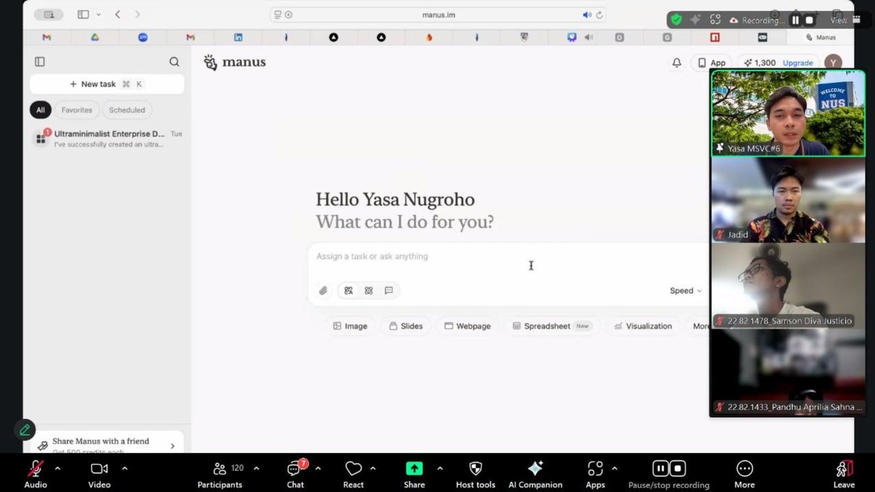Search tasks with the Manus magnifier icon
The width and height of the screenshot is (875, 492).
point(174,61)
